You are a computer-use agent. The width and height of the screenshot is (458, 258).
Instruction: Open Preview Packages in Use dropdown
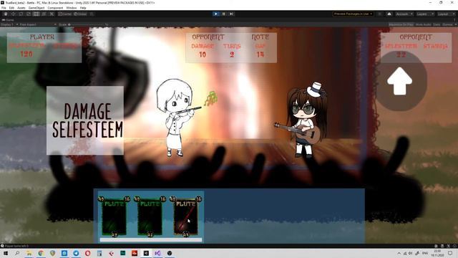click(353, 14)
